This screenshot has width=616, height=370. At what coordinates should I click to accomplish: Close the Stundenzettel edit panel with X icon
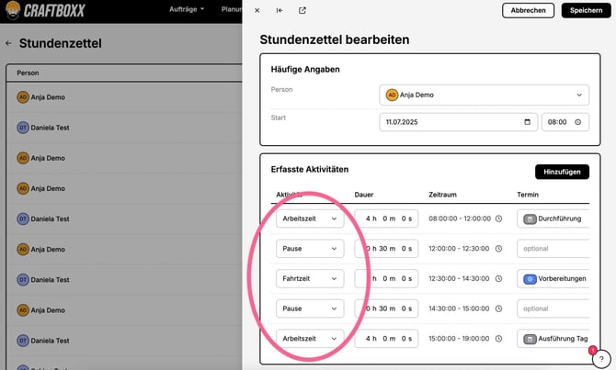[x=257, y=11]
